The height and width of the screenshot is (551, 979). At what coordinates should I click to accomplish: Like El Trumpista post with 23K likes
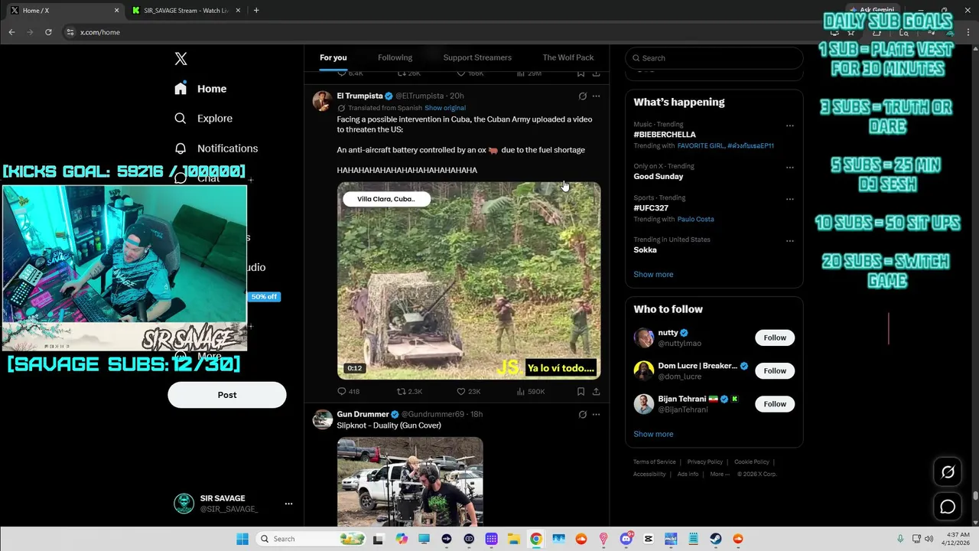(468, 391)
